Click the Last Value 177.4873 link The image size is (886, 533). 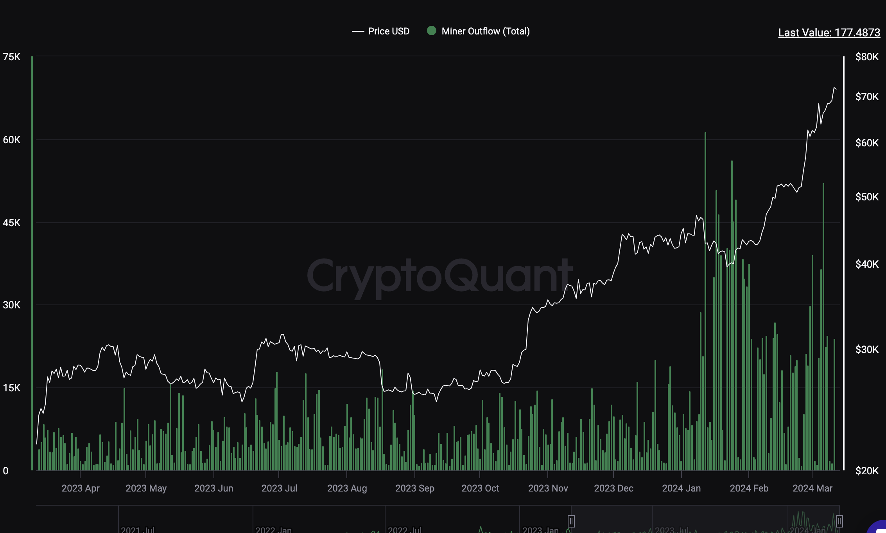coord(829,32)
